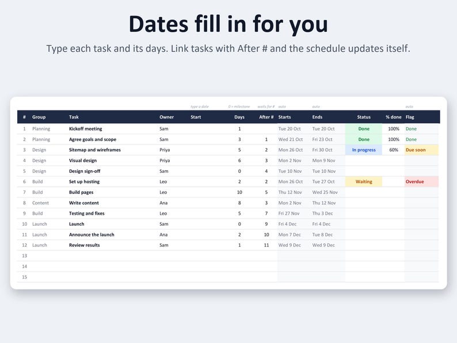457x343 pixels.
Task: Click owner Priya in Visual design row
Action: pyautogui.click(x=165, y=161)
